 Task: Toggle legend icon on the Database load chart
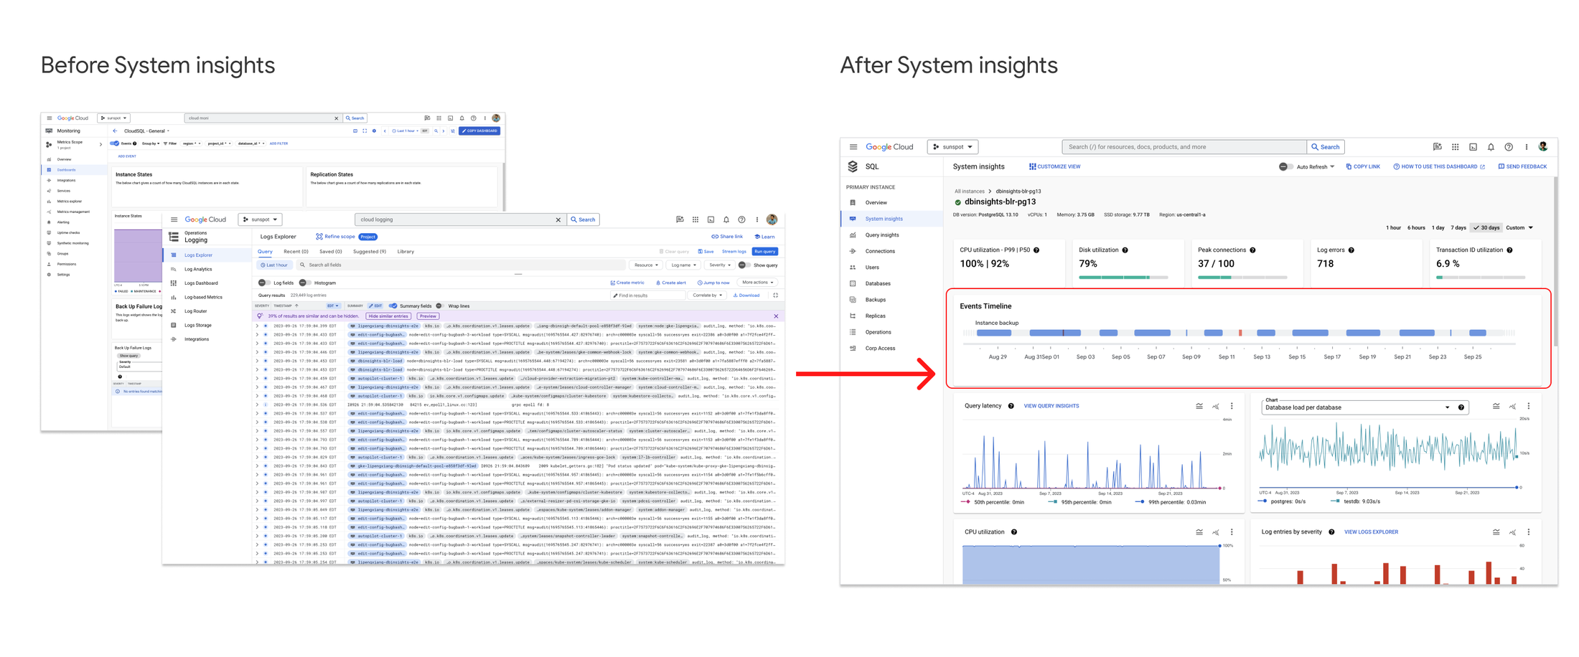1496,407
